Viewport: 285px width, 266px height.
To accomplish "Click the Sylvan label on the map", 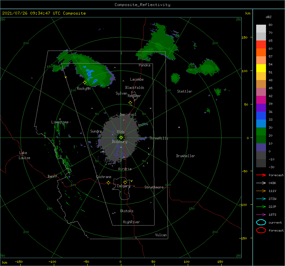I will [x=121, y=93].
